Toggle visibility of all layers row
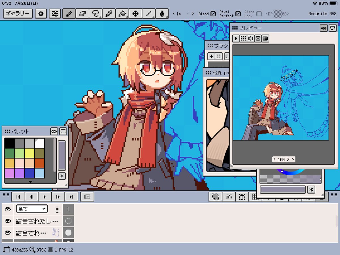Screen dimensions: 340x255 point(8,209)
